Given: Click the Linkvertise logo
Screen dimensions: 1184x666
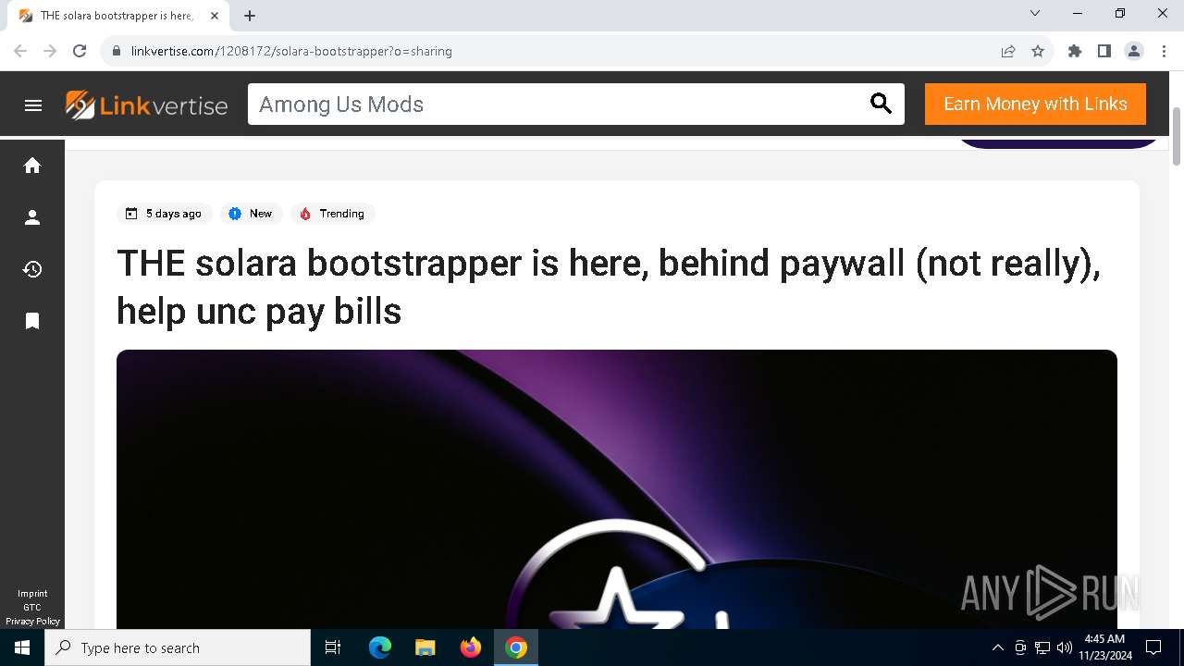Looking at the screenshot, I should pos(146,105).
